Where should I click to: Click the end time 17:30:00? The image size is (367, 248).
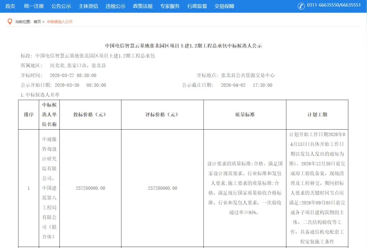tap(263, 85)
